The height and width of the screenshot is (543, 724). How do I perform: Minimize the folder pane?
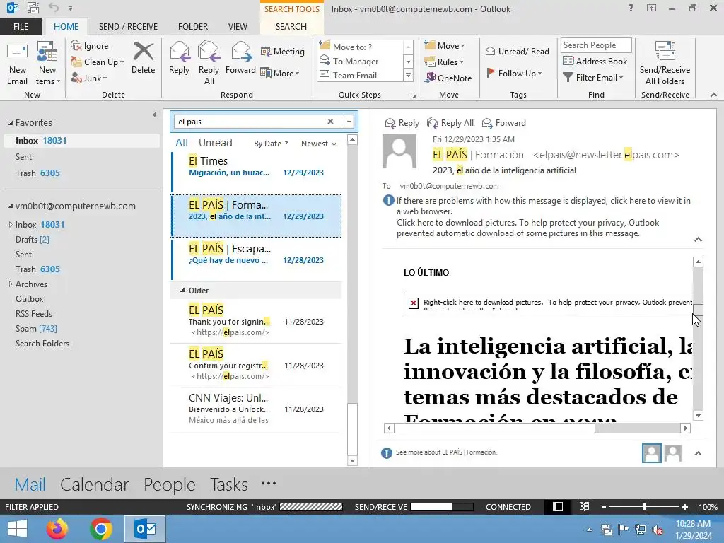(155, 115)
